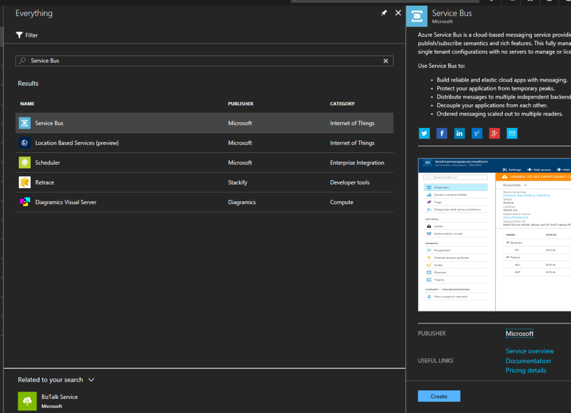Screen dimensions: 571x413
Task: Expand Related to your search section
Action: tap(91, 380)
